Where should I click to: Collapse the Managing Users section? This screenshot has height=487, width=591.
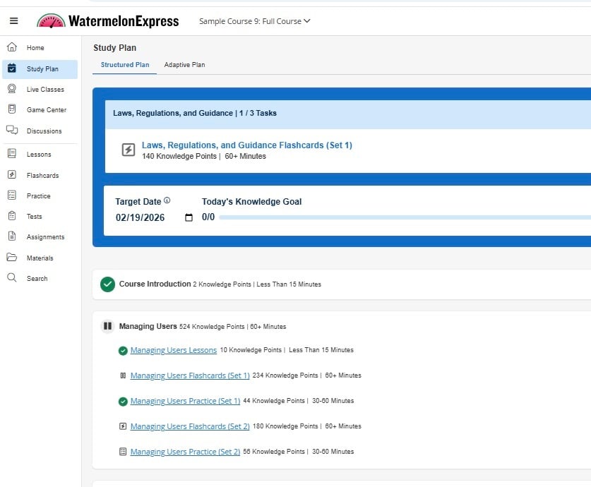(107, 326)
